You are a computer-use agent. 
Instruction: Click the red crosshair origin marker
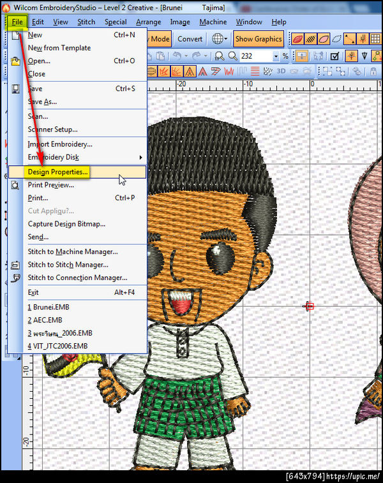click(309, 306)
